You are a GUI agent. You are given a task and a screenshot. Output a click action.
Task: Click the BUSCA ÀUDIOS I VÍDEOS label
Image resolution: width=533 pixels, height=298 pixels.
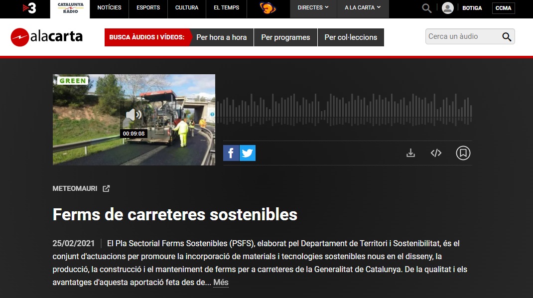[x=147, y=37]
